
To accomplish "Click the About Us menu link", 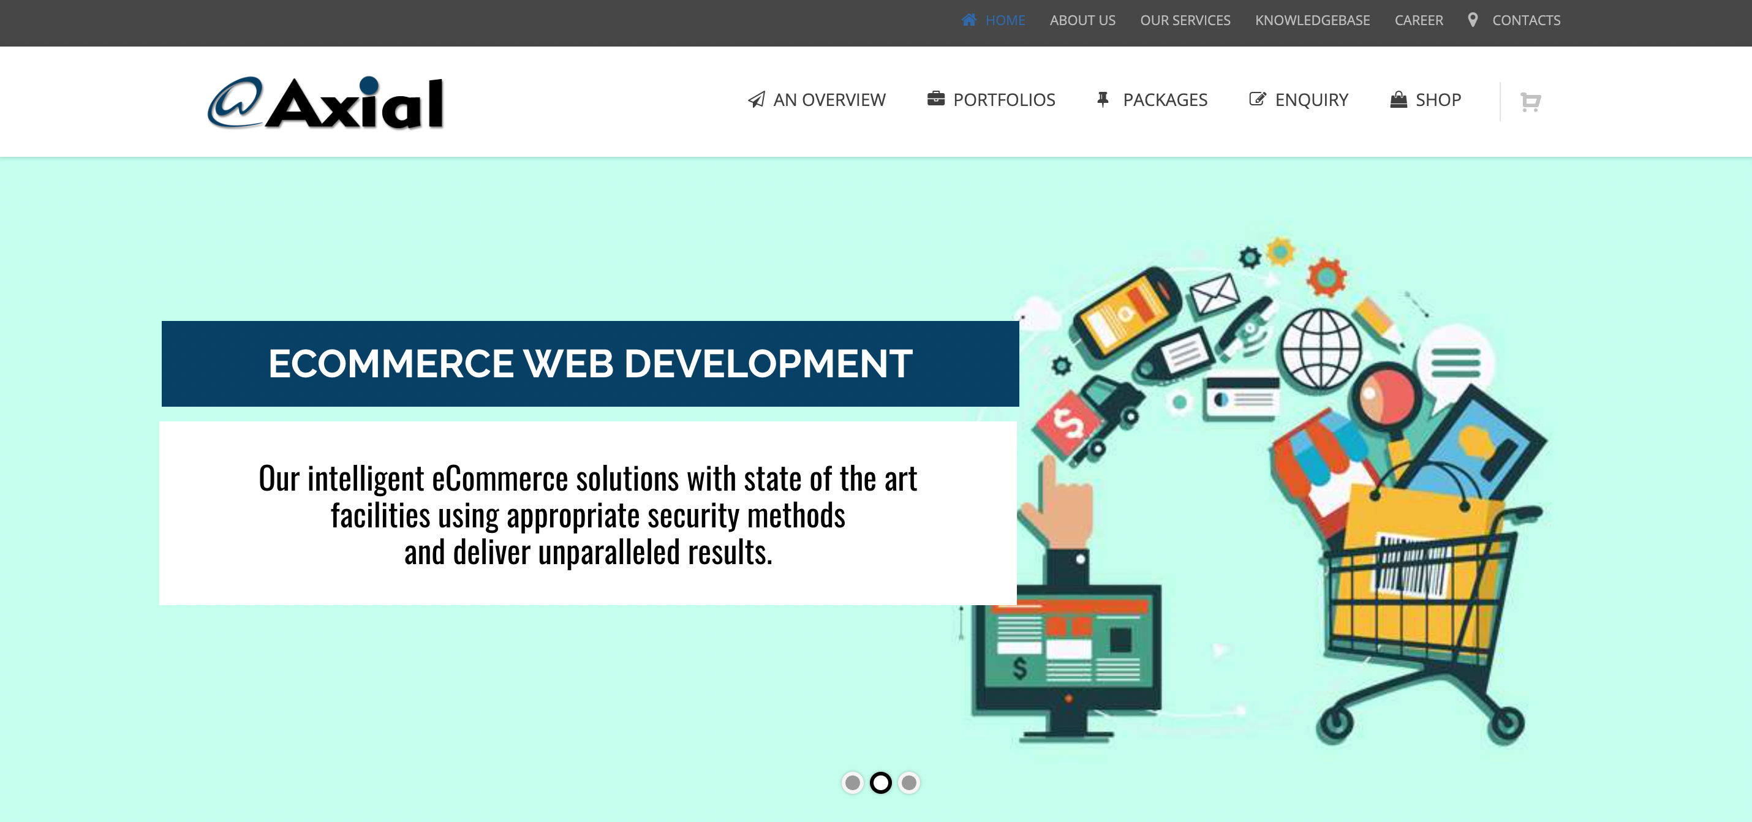I will pyautogui.click(x=1082, y=20).
